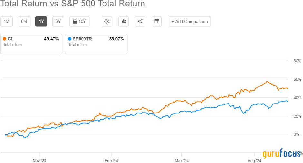Click the chart title text
Screen dimensions: 303x163
tap(73, 4)
